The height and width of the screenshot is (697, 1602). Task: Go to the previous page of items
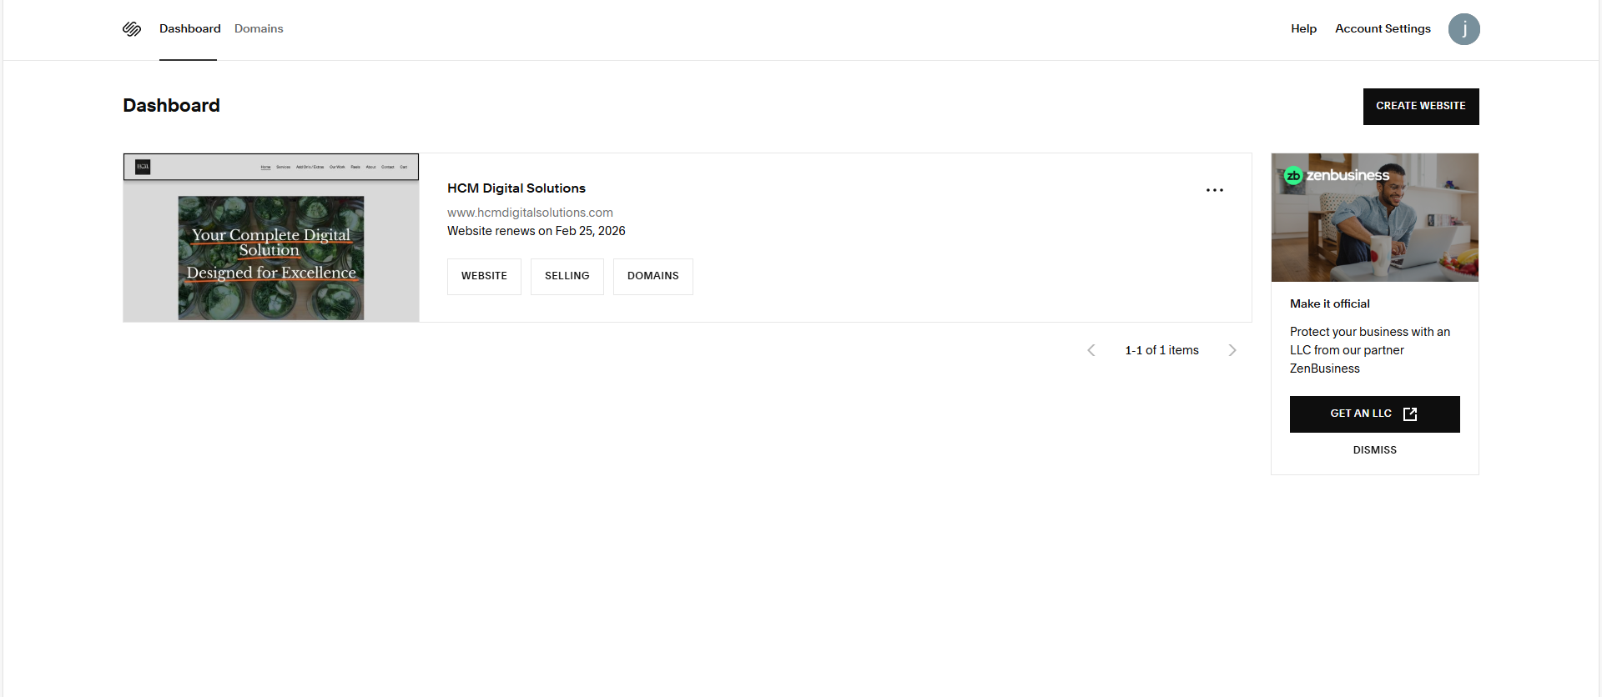[1091, 350]
